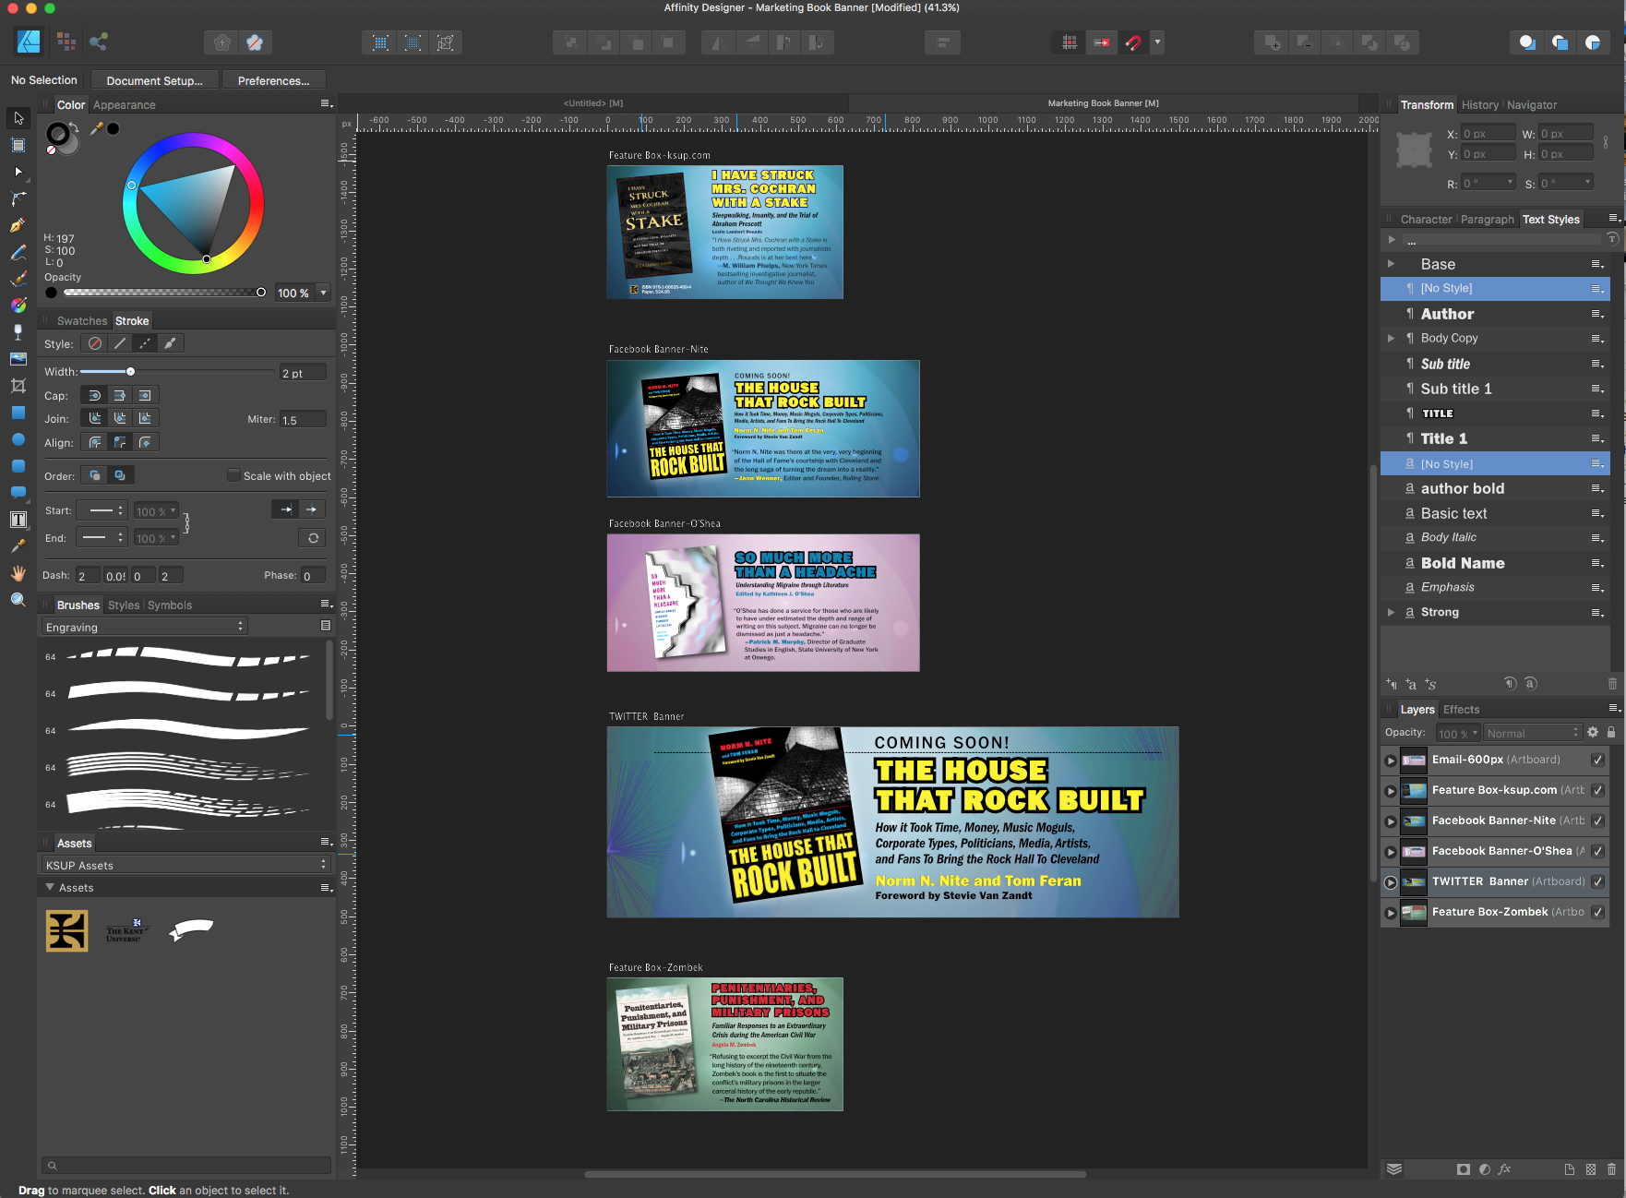Screen dimensions: 1626x1198
Task: Select the Pencil tool
Action: coord(18,252)
